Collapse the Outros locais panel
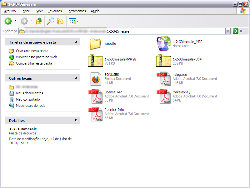Screen dimensions: 250x188 tap(76, 78)
